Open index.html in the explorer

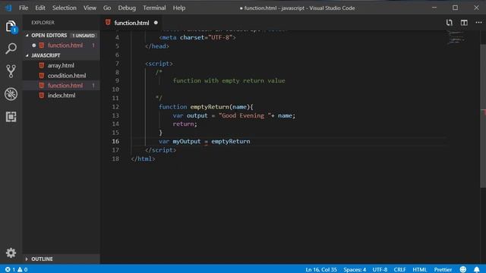pos(62,96)
